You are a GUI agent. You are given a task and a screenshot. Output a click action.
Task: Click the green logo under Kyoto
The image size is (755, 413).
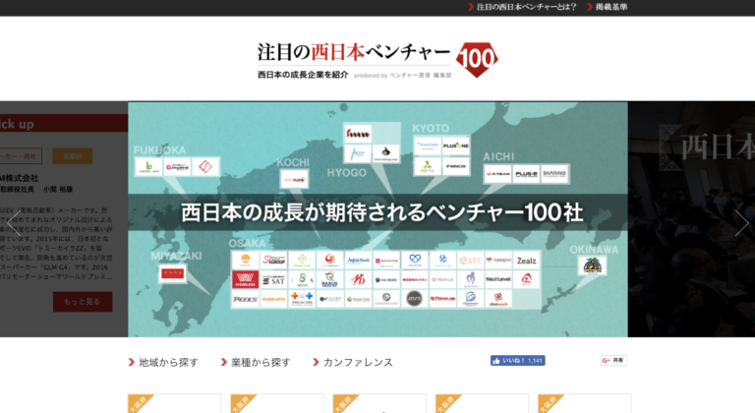[x=427, y=166]
